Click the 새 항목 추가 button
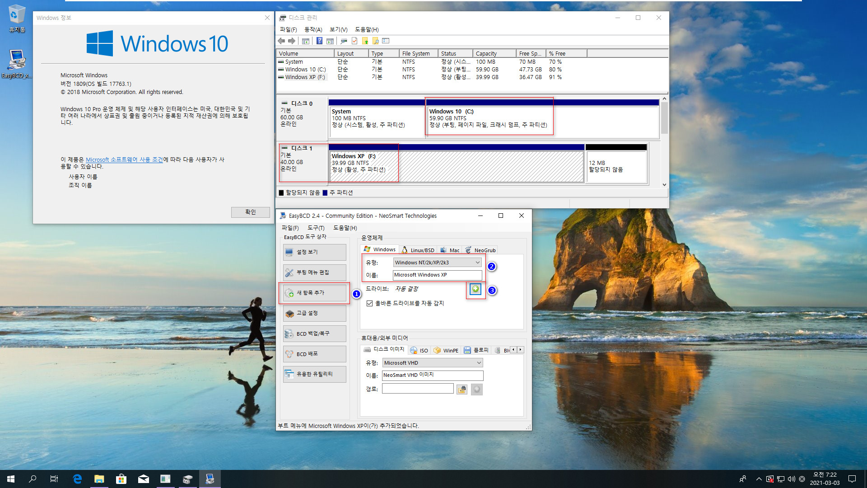The width and height of the screenshot is (867, 488). [315, 293]
